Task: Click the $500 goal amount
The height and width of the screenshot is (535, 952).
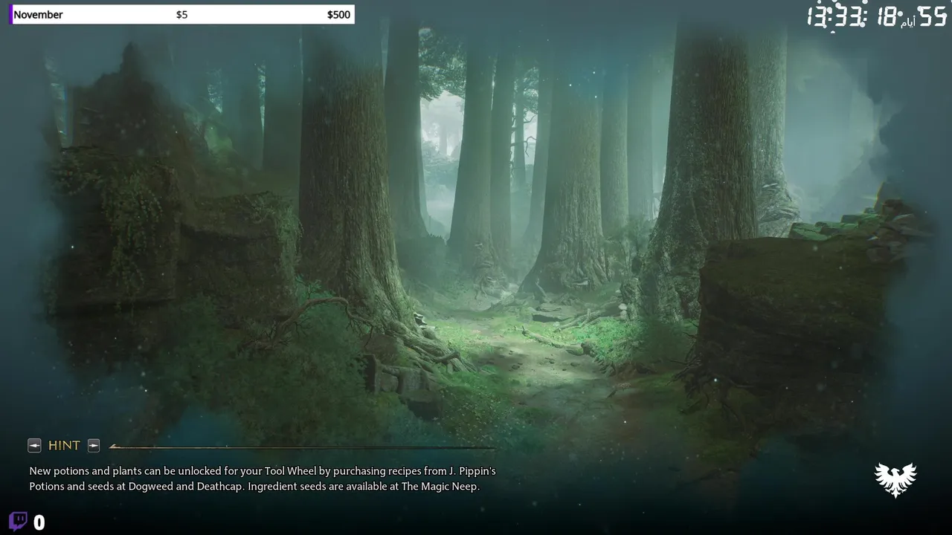Action: [x=338, y=15]
